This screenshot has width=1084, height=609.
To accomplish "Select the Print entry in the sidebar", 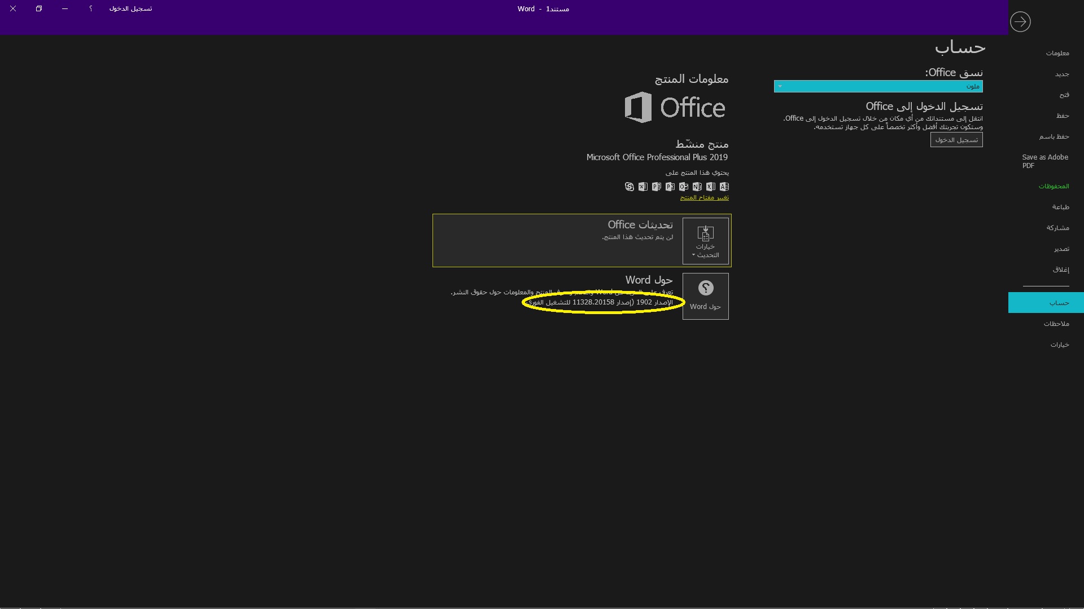I will pos(1061,207).
